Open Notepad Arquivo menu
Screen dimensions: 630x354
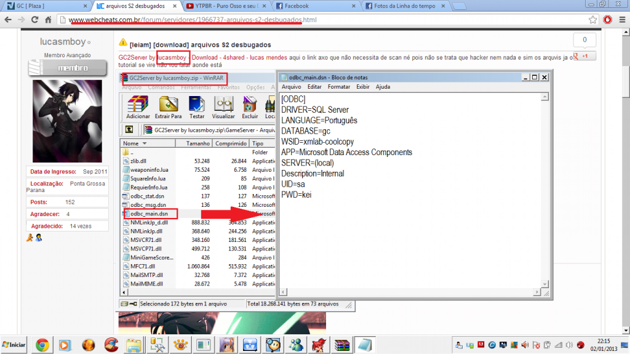tap(291, 86)
